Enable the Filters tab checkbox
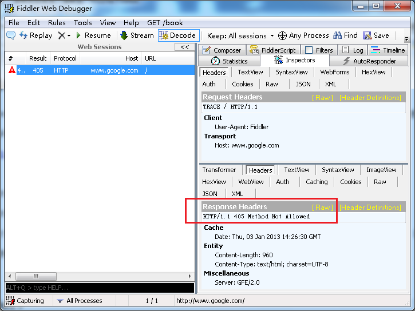Screen dimensions: 415x311 pyautogui.click(x=309, y=50)
